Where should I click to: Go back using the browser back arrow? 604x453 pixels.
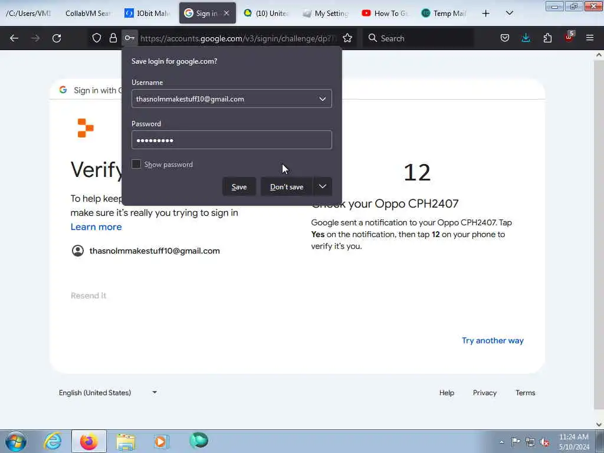point(14,38)
